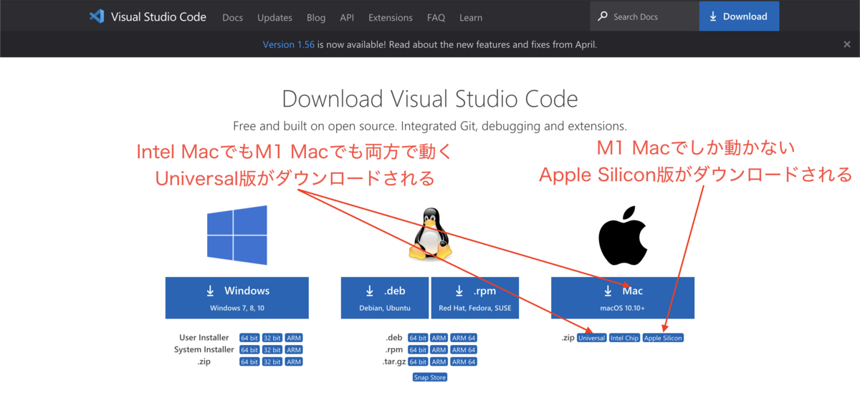Screen dimensions: 860x403
Task: Select Mac .zip Intel Chip build
Action: [624, 338]
